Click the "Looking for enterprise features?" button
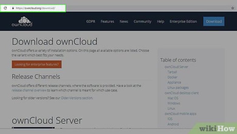The height and width of the screenshot is (134, 237). tap(36, 64)
